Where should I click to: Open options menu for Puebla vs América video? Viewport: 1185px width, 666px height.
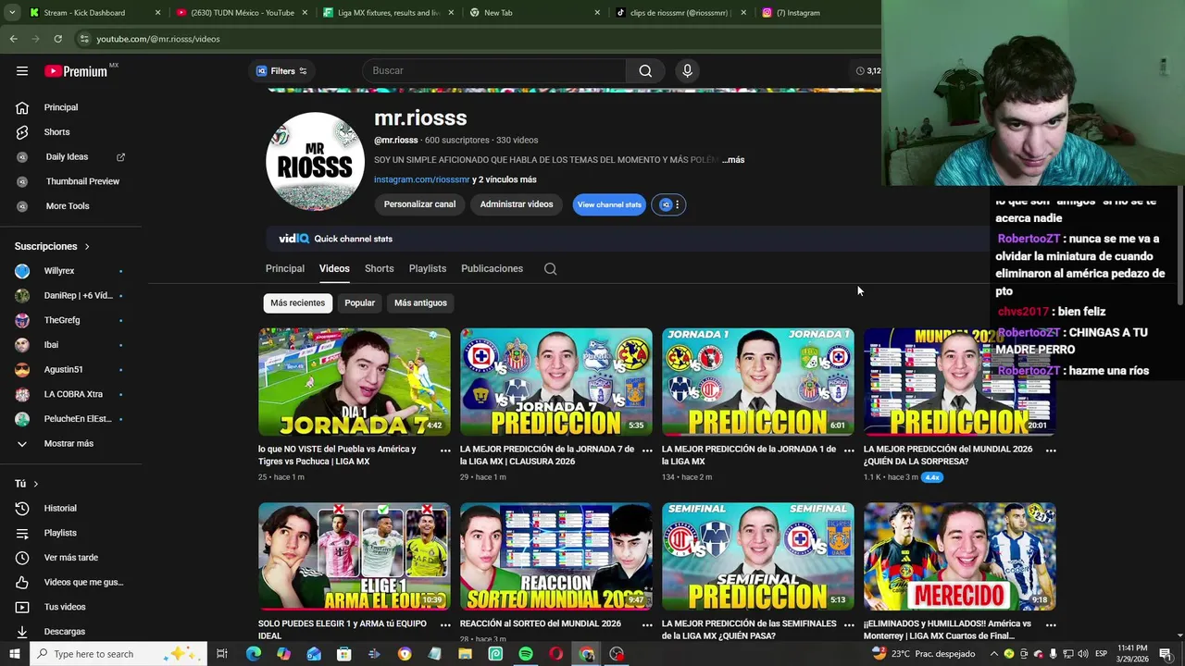click(445, 450)
